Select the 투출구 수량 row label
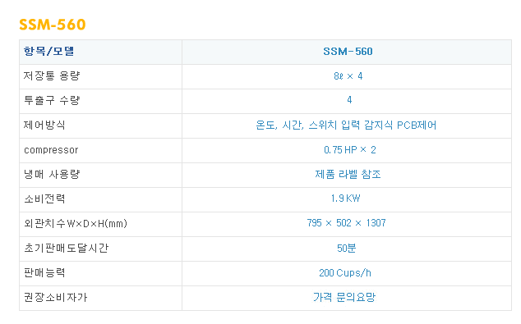This screenshot has height=324, width=521. pyautogui.click(x=52, y=100)
